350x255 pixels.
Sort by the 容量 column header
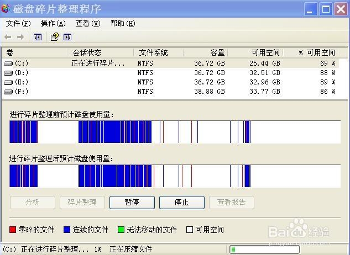tap(206, 53)
